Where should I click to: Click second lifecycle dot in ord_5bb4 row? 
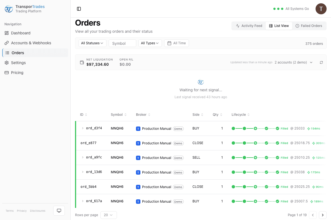point(244,187)
